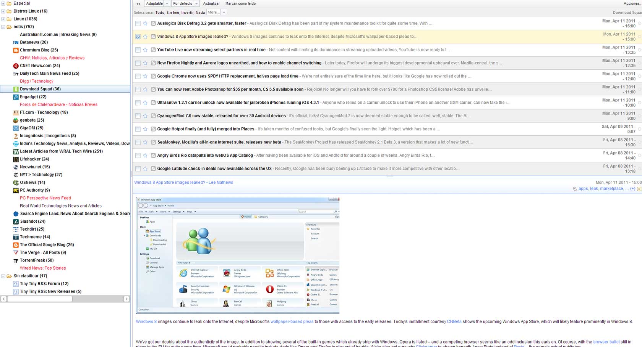
Task: Expand the Especial category
Action: tap(3, 3)
